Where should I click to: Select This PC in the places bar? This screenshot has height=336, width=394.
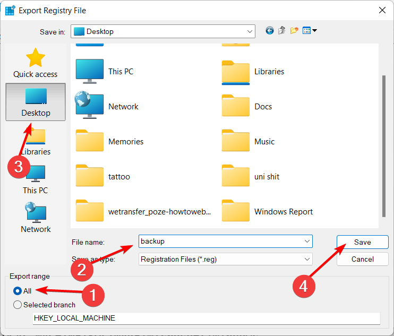point(36,180)
